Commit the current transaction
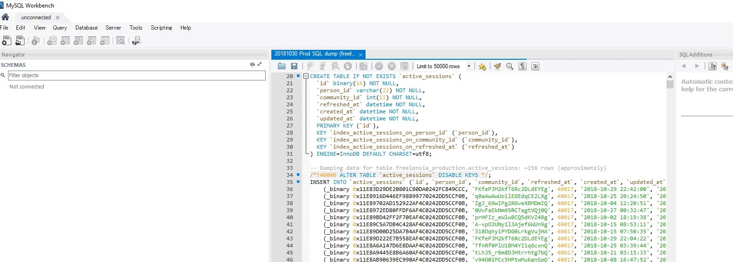Screen dimensions: 733x262 pos(379,66)
